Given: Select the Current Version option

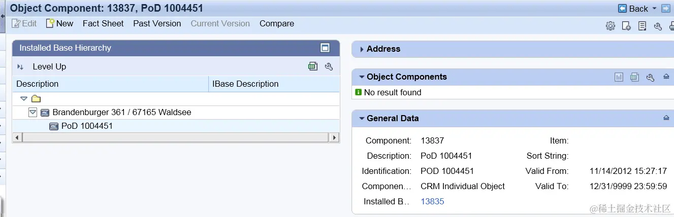Looking at the screenshot, I should pyautogui.click(x=220, y=23).
